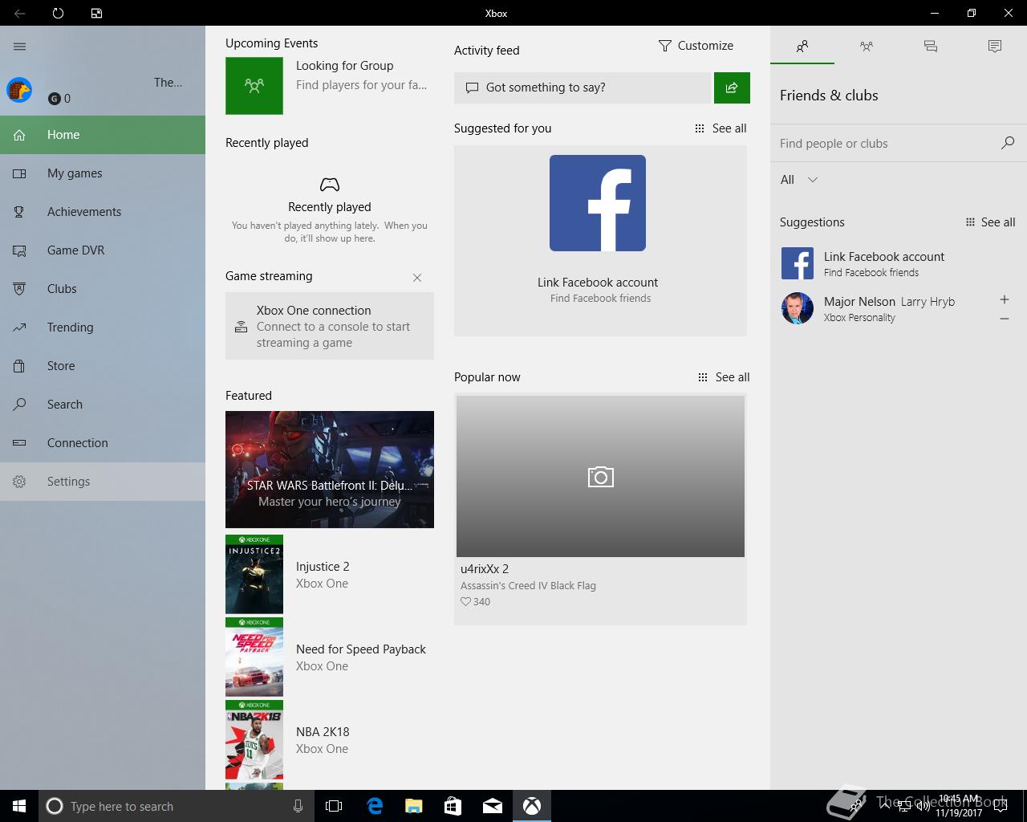Switch to the Parties tab icon
Image resolution: width=1027 pixels, height=822 pixels.
pyautogui.click(x=867, y=47)
